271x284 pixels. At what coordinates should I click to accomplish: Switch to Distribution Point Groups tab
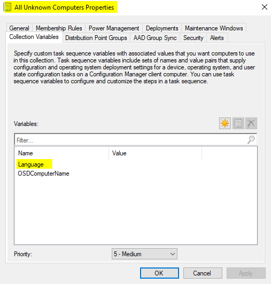pos(96,38)
